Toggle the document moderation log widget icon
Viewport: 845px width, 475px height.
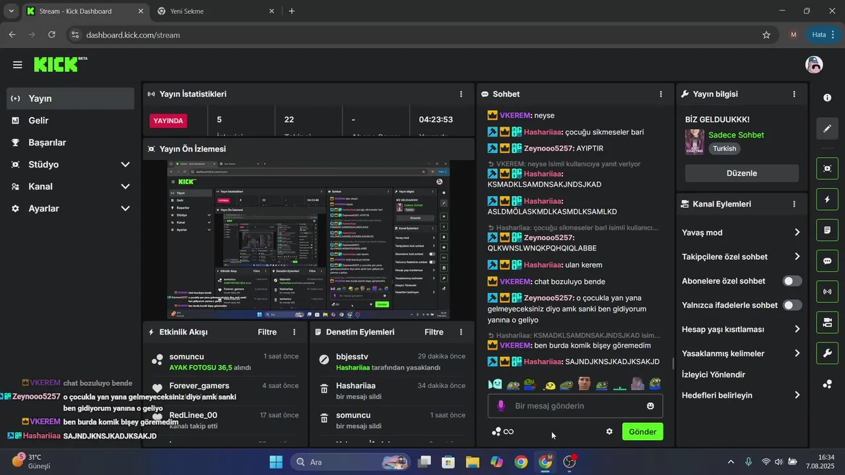tap(827, 230)
